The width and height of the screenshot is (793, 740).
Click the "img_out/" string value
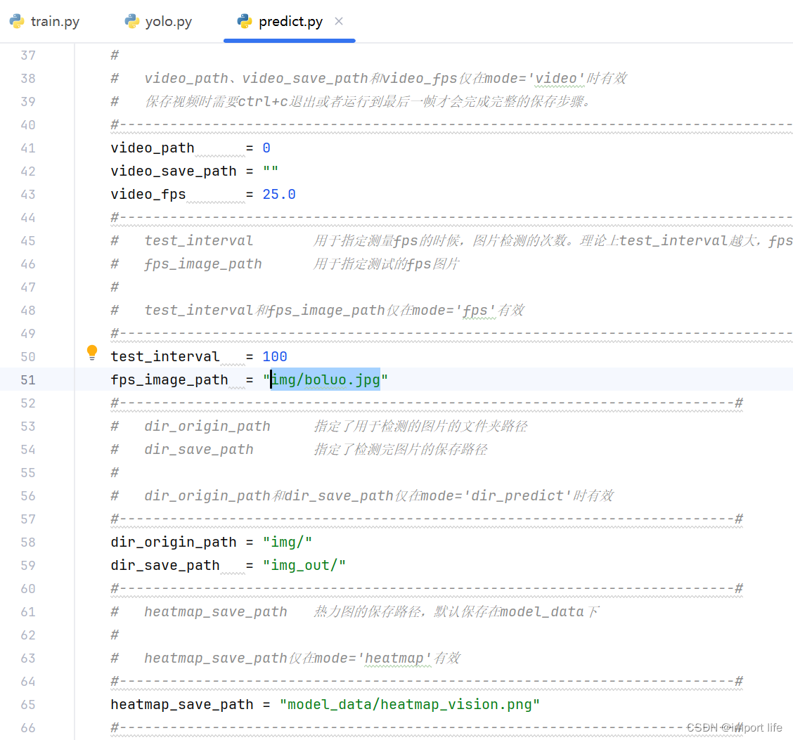point(304,566)
